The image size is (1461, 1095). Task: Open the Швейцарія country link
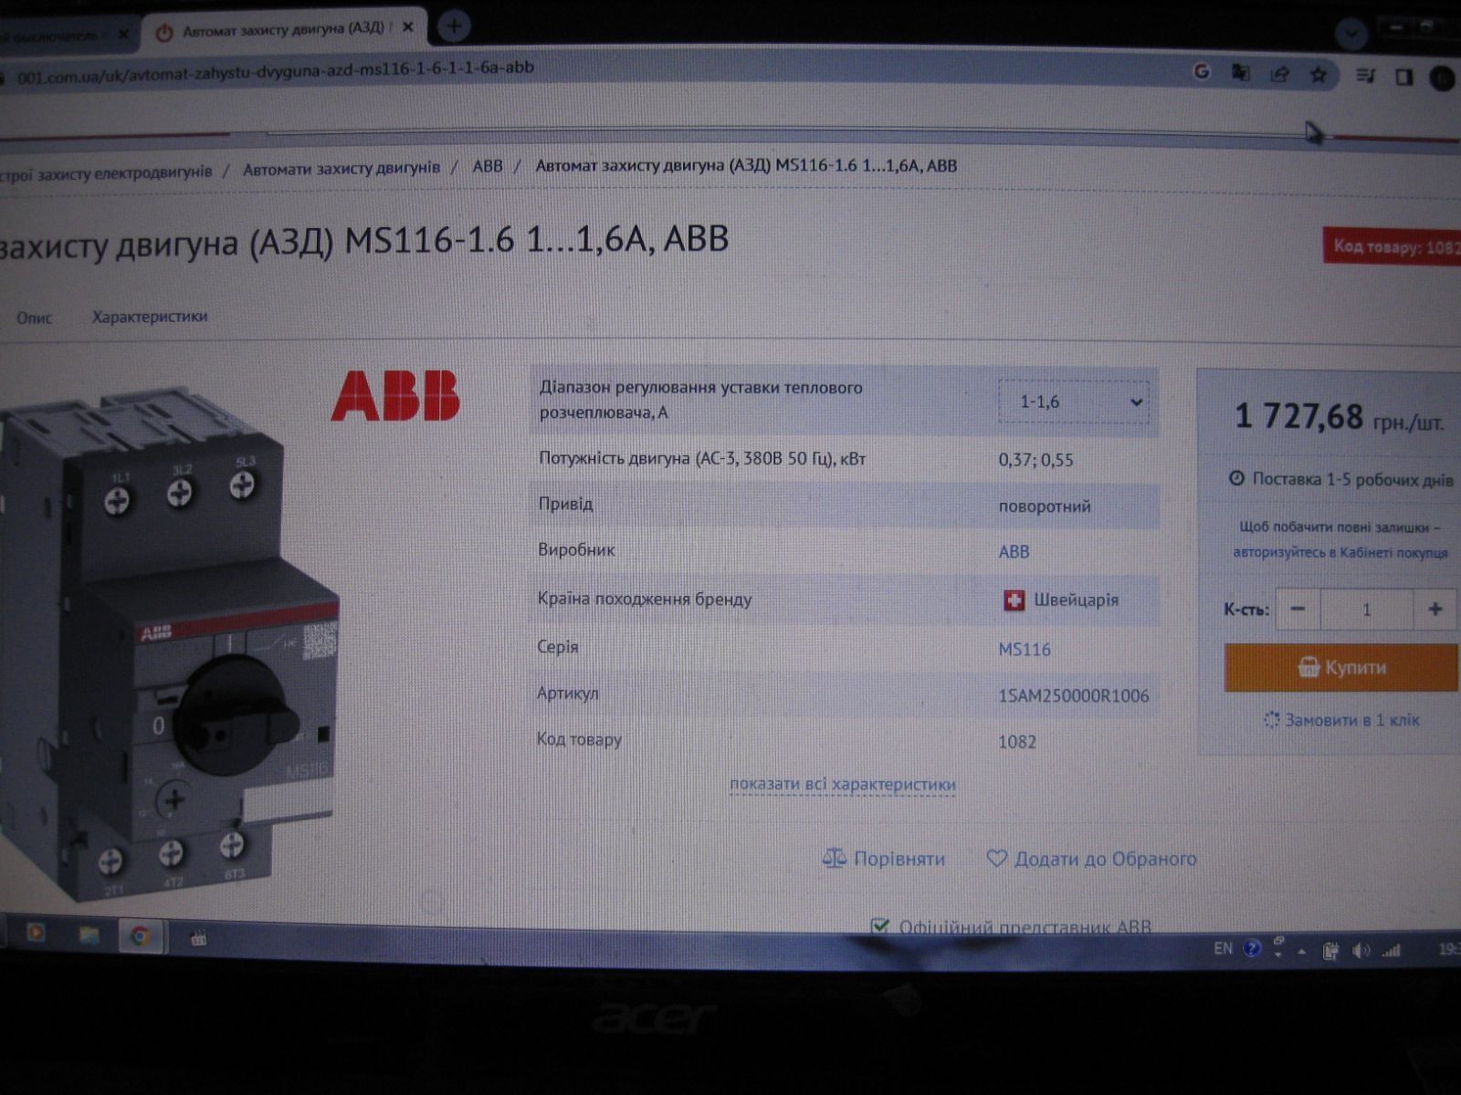[x=1076, y=600]
